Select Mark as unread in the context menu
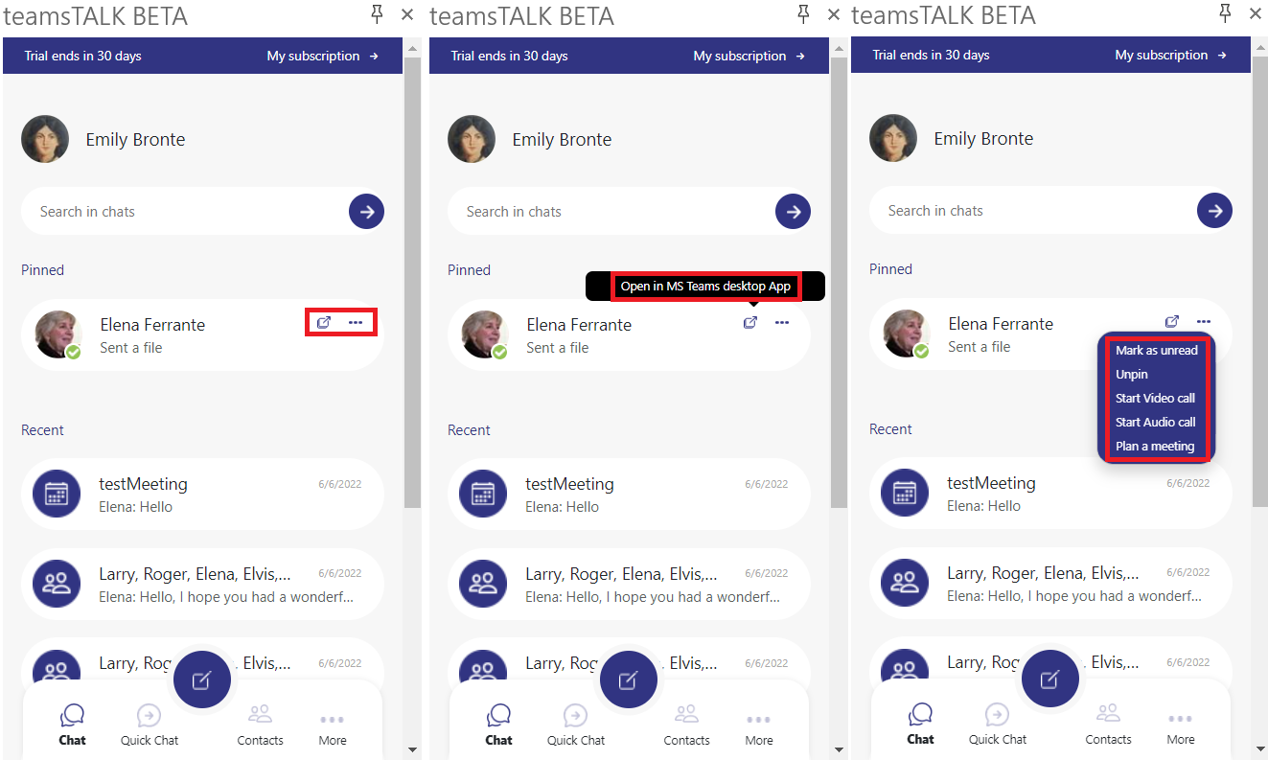The width and height of the screenshot is (1268, 760). 1156,351
